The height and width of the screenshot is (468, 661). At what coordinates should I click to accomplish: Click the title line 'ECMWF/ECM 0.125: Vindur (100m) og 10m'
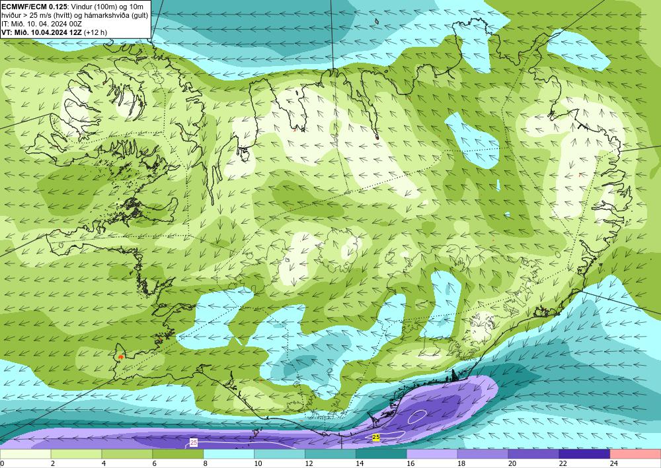click(x=73, y=7)
